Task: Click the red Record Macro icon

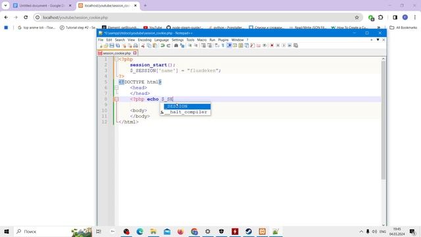Action: coord(272,45)
